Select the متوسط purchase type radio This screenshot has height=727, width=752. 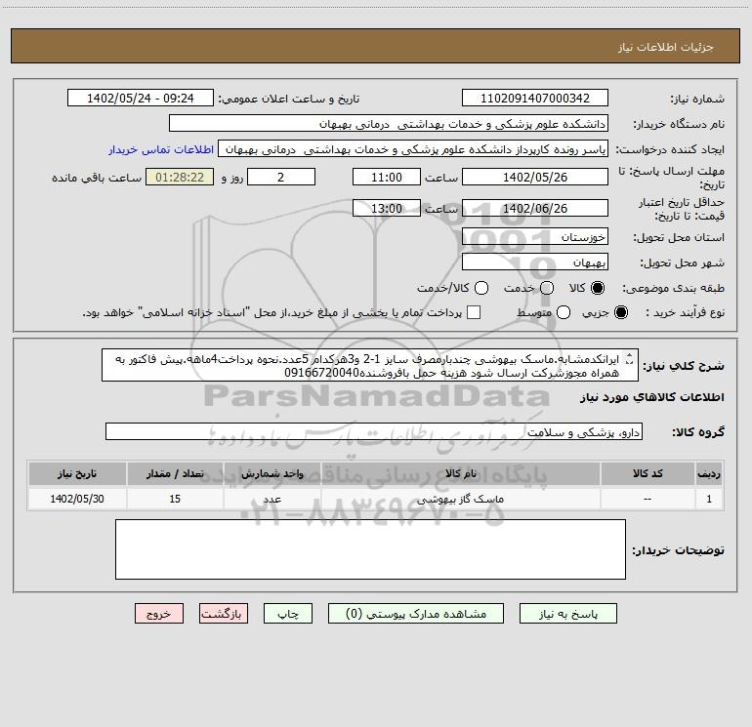pyautogui.click(x=564, y=312)
